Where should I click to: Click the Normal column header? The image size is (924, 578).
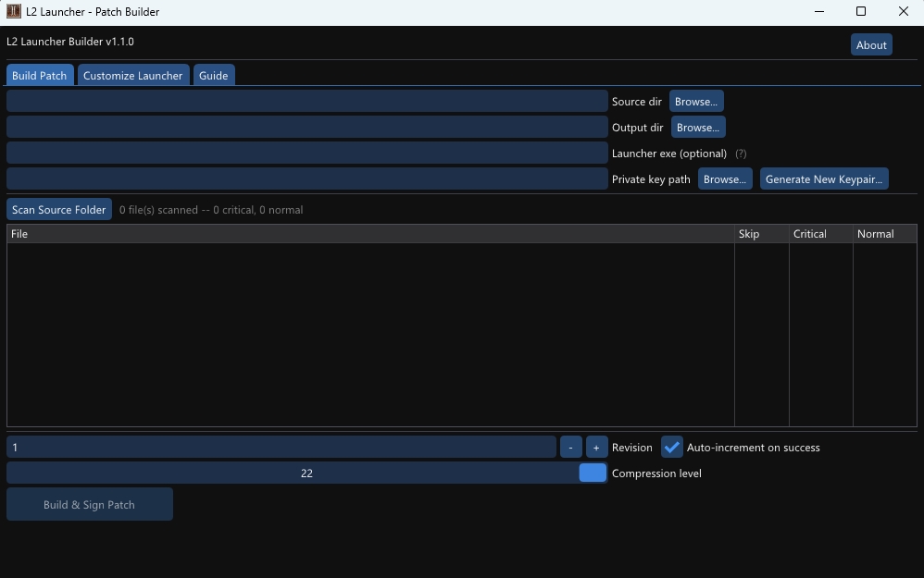[884, 234]
